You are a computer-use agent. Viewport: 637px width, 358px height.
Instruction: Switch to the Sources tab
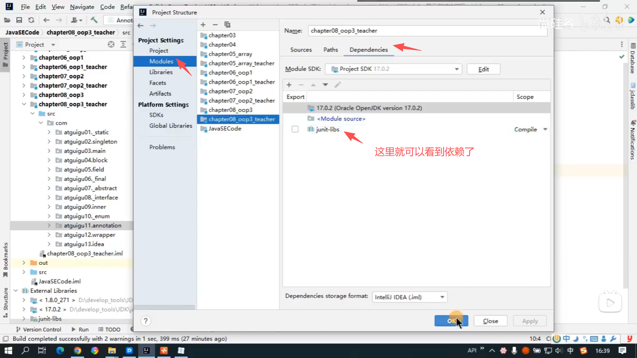[301, 50]
